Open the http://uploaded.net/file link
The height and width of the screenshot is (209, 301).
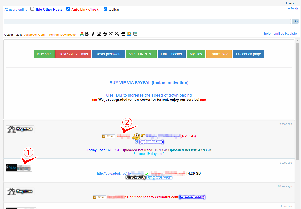pos(114,174)
